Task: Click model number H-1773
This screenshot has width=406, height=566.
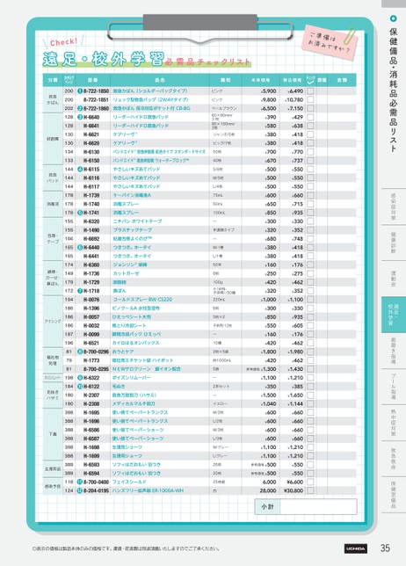Action: pyautogui.click(x=91, y=360)
